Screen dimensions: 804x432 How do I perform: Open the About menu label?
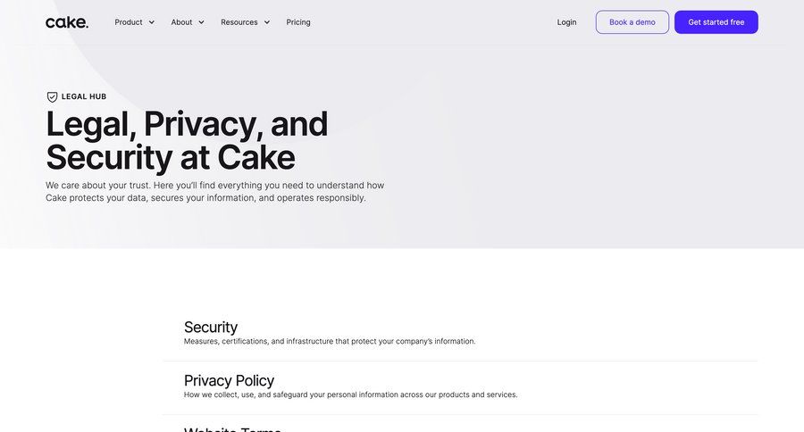(x=181, y=22)
